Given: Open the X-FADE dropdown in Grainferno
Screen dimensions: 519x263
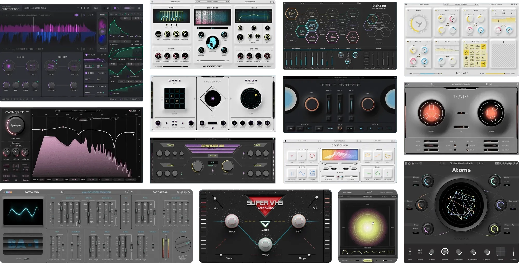Looking at the screenshot, I should point(102,49).
